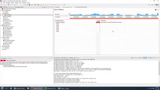Viewport: 160px width, 90px height.
Task: Open the Debug tab in bottom panel
Action: pos(71,58)
